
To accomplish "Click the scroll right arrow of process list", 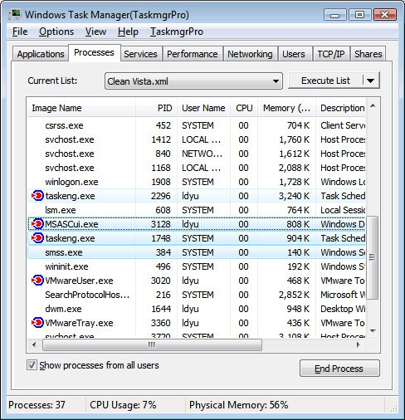I will [359, 344].
